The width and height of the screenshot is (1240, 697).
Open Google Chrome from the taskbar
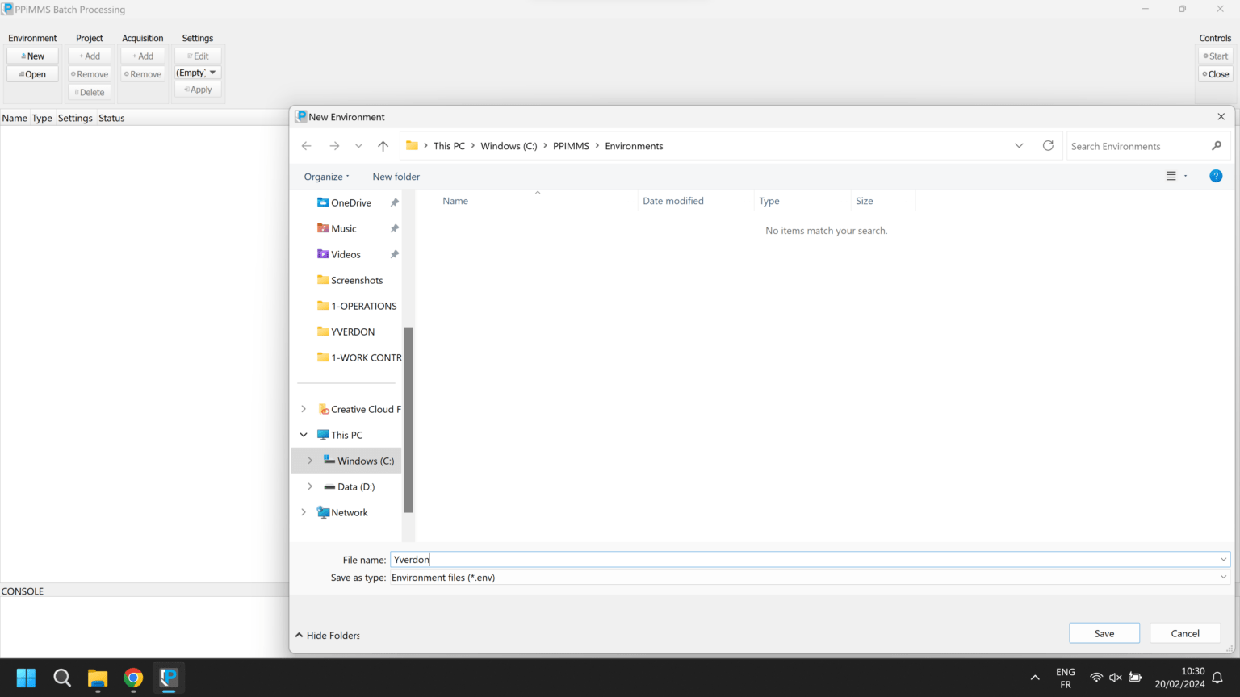click(x=133, y=678)
